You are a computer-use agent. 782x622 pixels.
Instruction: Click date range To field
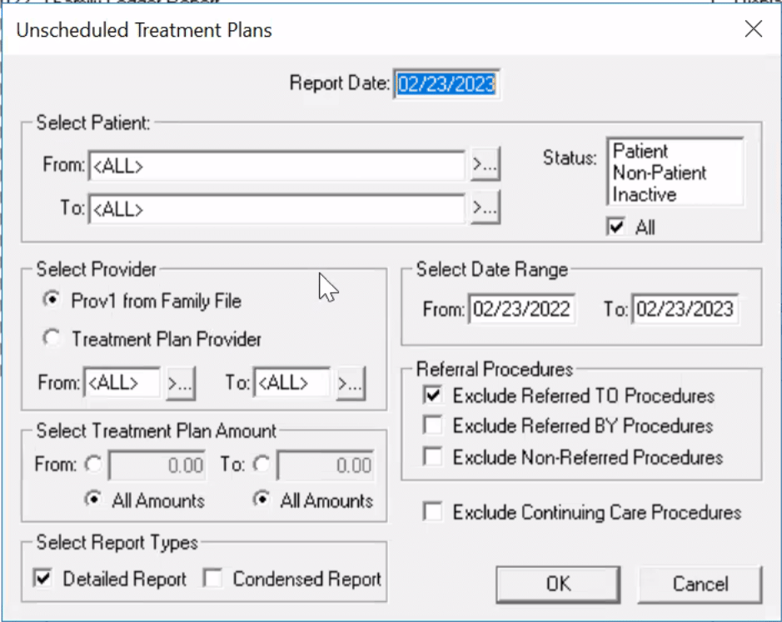point(685,309)
